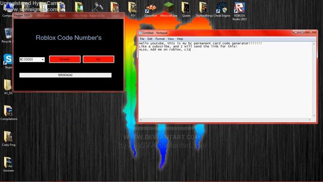Click Notepad horizontal scrollbar left arrow
The height and width of the screenshot is (182, 323).
coord(141,120)
